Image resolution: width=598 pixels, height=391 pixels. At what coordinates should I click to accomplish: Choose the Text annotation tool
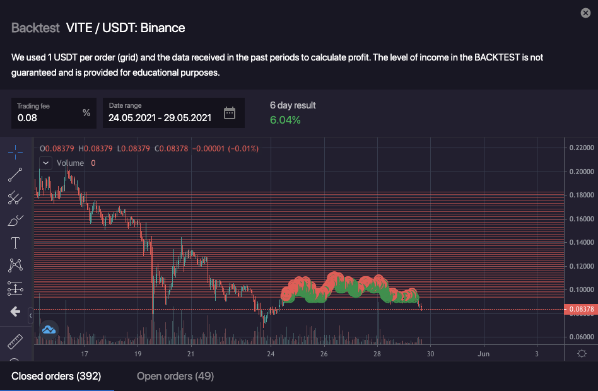[x=16, y=243]
